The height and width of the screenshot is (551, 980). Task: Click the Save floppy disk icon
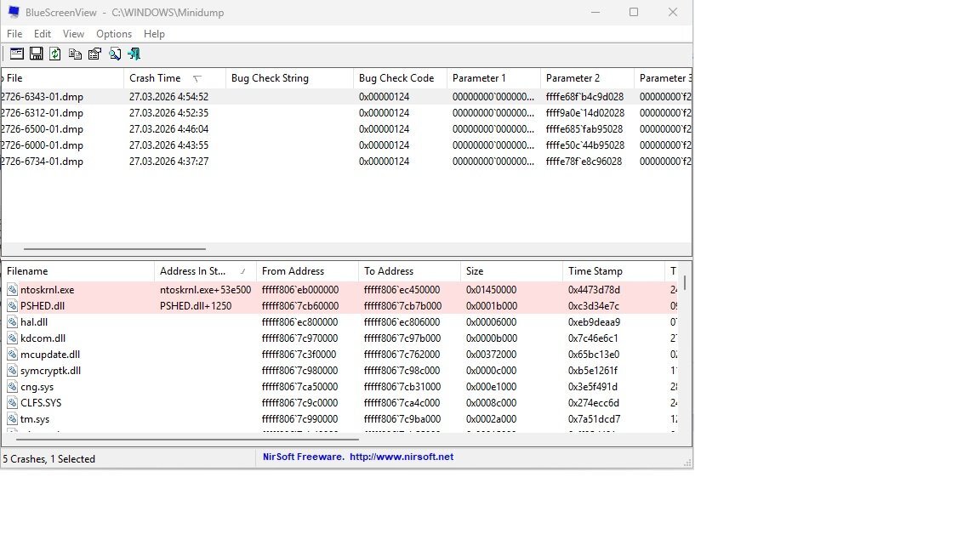click(36, 54)
